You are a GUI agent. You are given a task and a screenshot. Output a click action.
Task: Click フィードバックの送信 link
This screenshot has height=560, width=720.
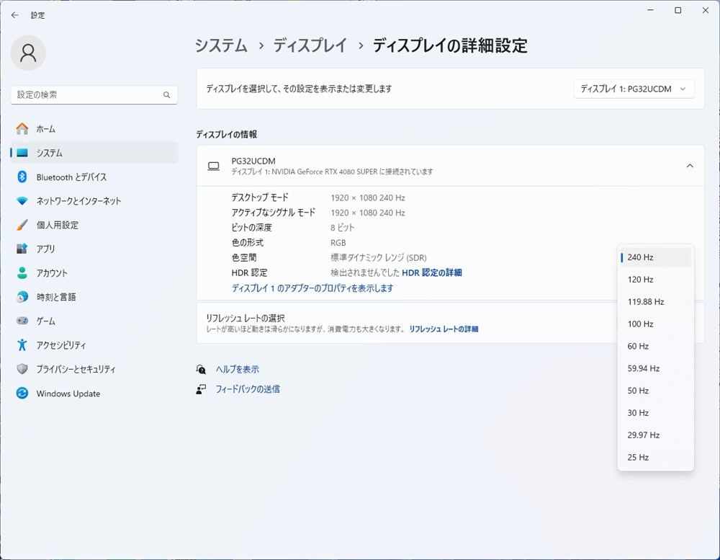tap(248, 389)
